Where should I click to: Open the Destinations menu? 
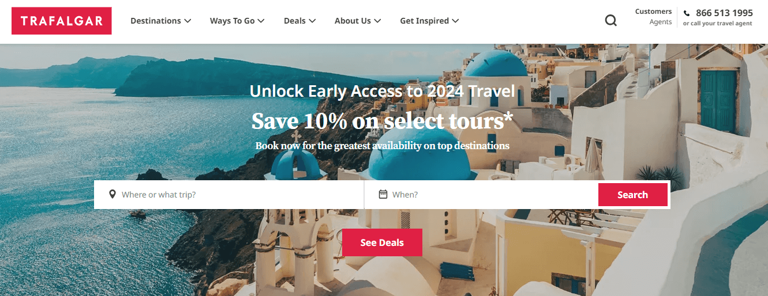click(x=160, y=21)
